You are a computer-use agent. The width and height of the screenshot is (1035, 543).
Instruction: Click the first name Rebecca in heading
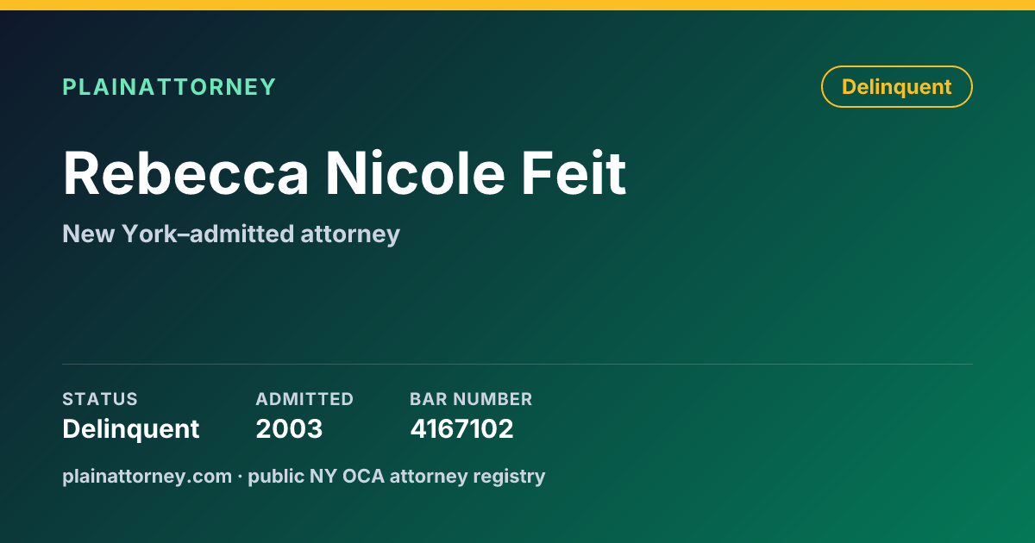pos(185,173)
